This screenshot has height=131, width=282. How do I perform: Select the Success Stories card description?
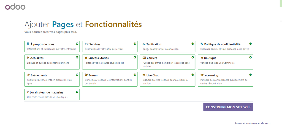pyautogui.click(x=104, y=63)
